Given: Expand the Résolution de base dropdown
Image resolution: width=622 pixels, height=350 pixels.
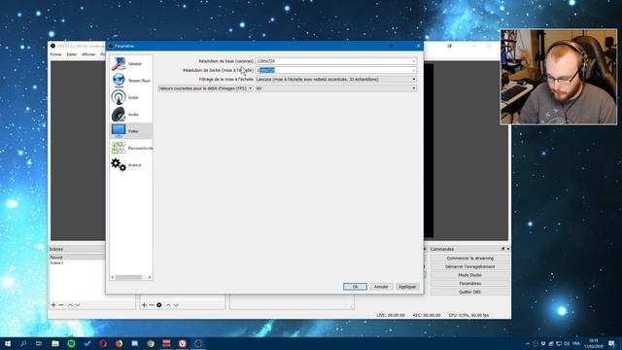Looking at the screenshot, I should point(414,61).
